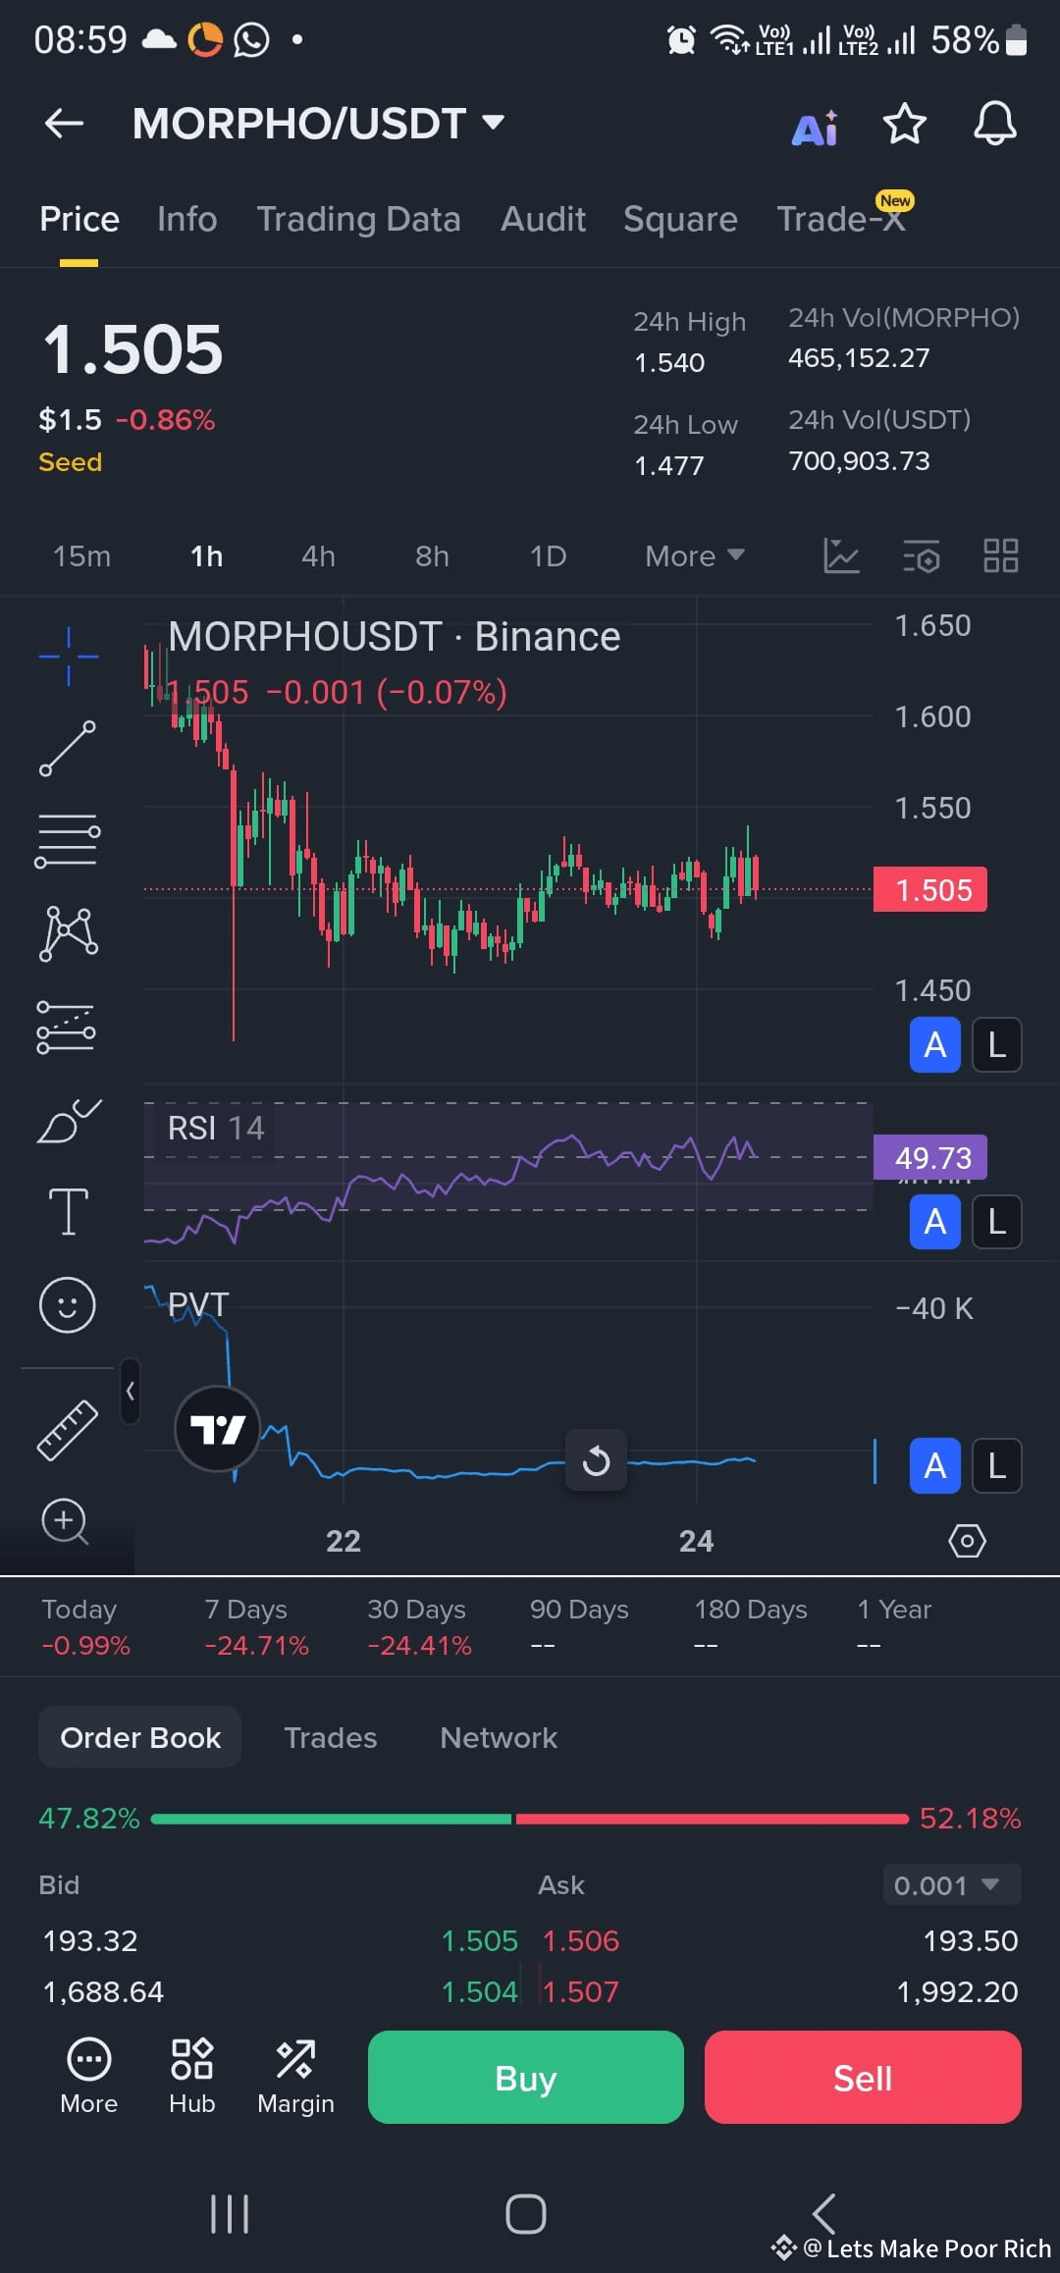Tap the bid/ask ratio bar
This screenshot has height=2273, width=1060.
pyautogui.click(x=530, y=1819)
